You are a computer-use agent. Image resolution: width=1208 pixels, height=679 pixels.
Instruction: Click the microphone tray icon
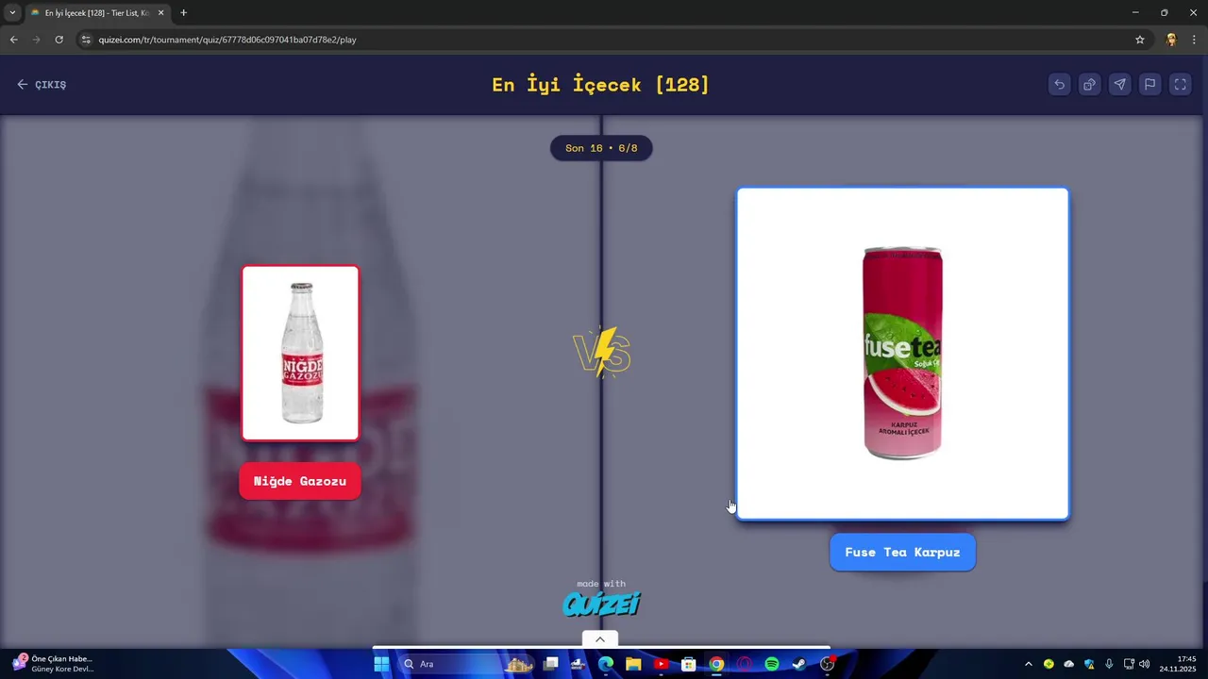(x=1109, y=664)
